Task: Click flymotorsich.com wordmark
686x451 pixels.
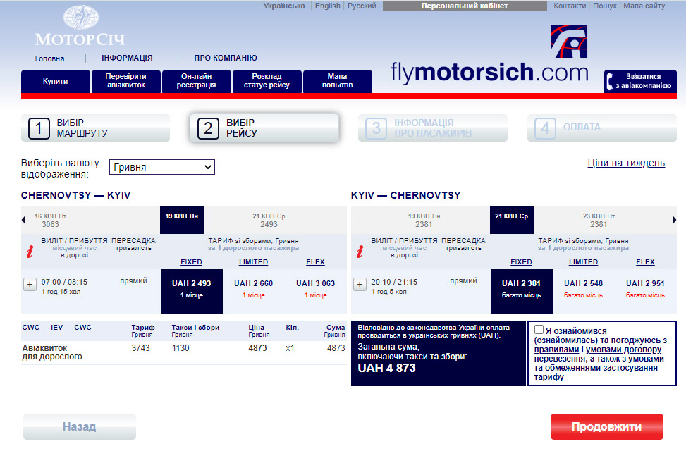Action: pyautogui.click(x=489, y=72)
